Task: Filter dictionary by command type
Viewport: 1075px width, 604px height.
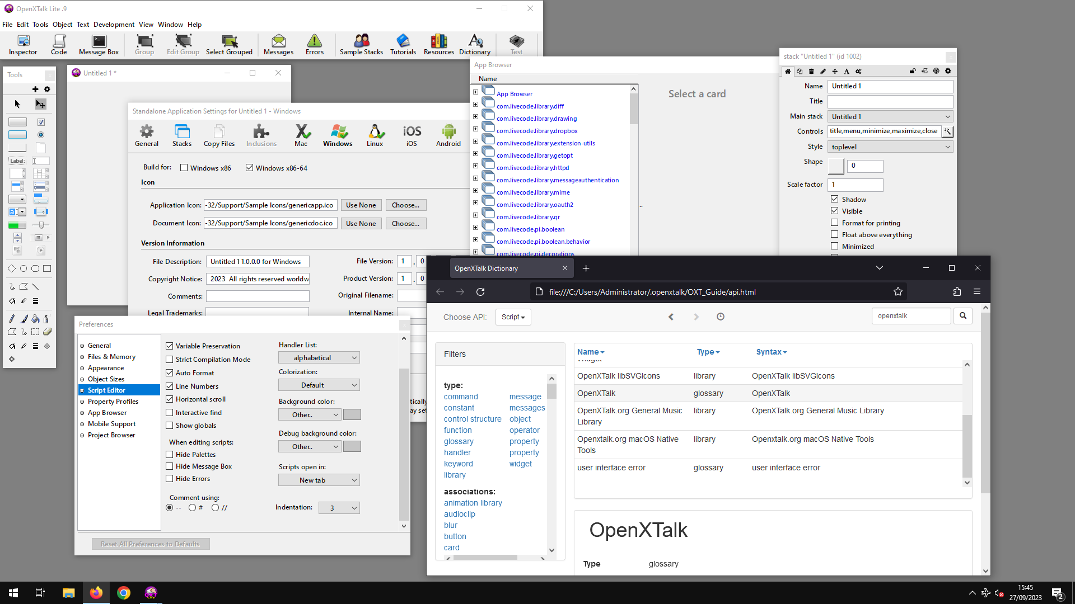Action: point(461,397)
